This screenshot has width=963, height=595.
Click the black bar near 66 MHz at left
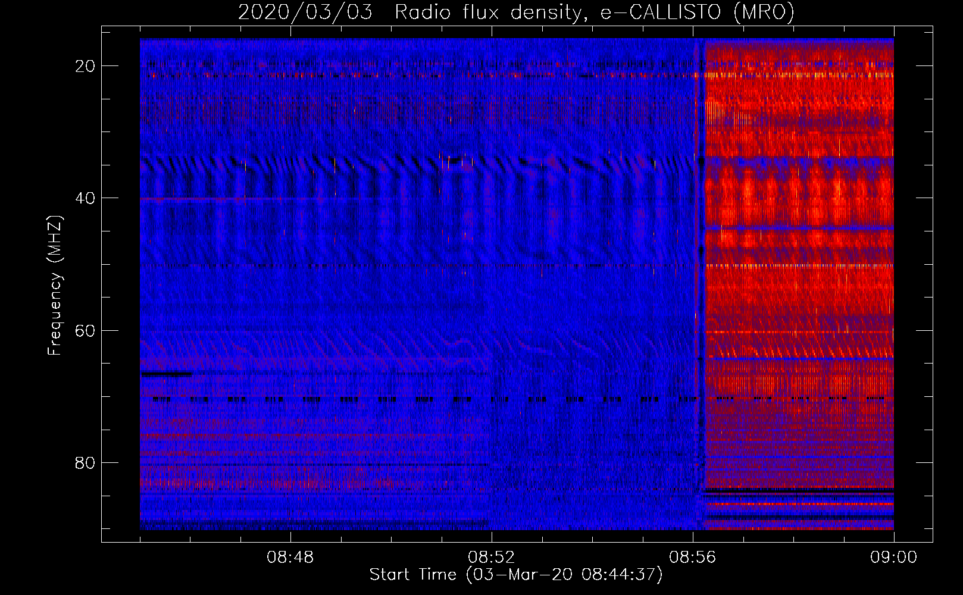166,374
